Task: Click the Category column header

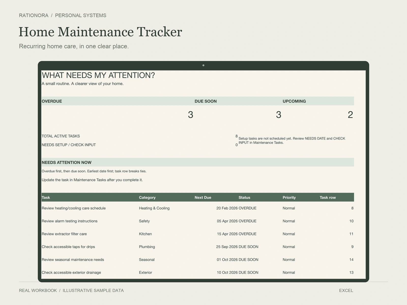Action: tap(147, 197)
